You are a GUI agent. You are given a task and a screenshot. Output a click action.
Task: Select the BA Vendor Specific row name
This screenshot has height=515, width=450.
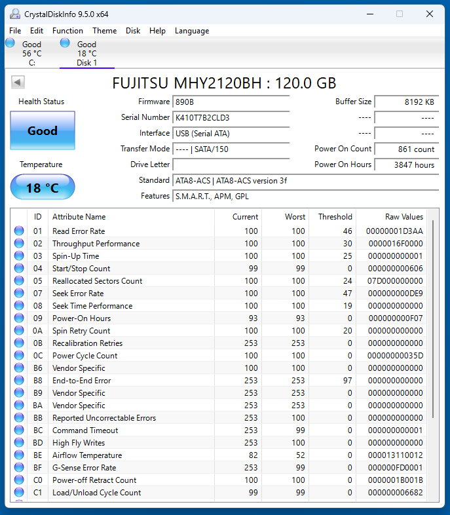click(x=79, y=406)
